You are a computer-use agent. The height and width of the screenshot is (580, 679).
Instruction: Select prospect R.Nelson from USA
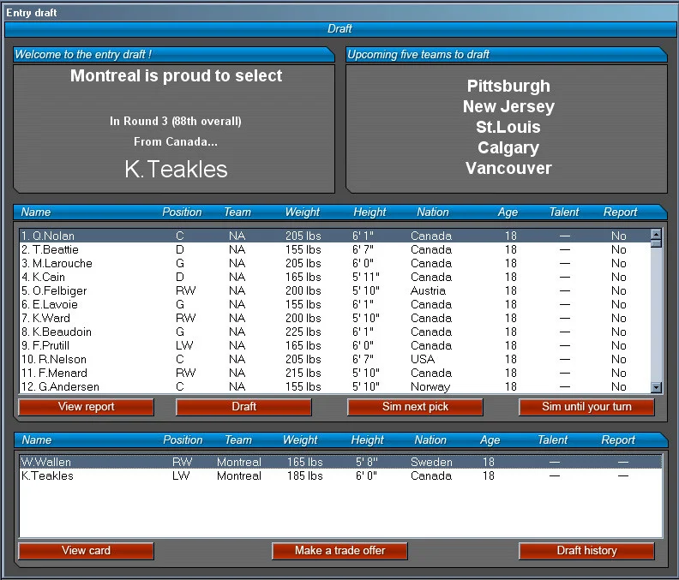pos(334,360)
